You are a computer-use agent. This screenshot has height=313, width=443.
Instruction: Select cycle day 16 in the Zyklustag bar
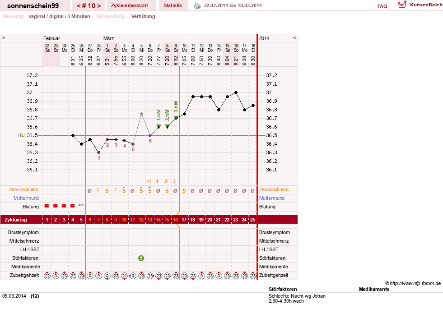point(176,220)
